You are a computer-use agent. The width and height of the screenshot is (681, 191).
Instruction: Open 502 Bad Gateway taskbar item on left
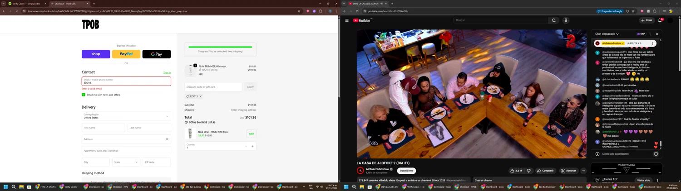pos(190,186)
